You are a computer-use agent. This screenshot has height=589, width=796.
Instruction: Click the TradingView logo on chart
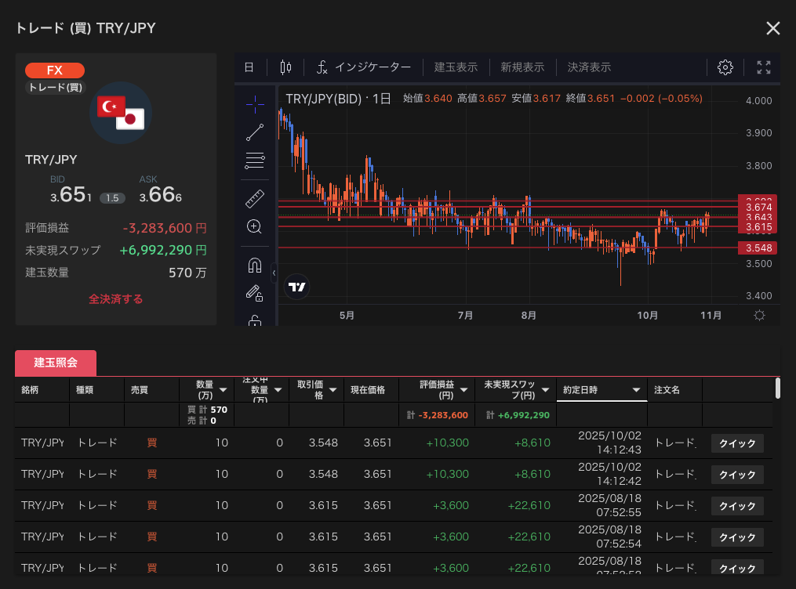(296, 287)
